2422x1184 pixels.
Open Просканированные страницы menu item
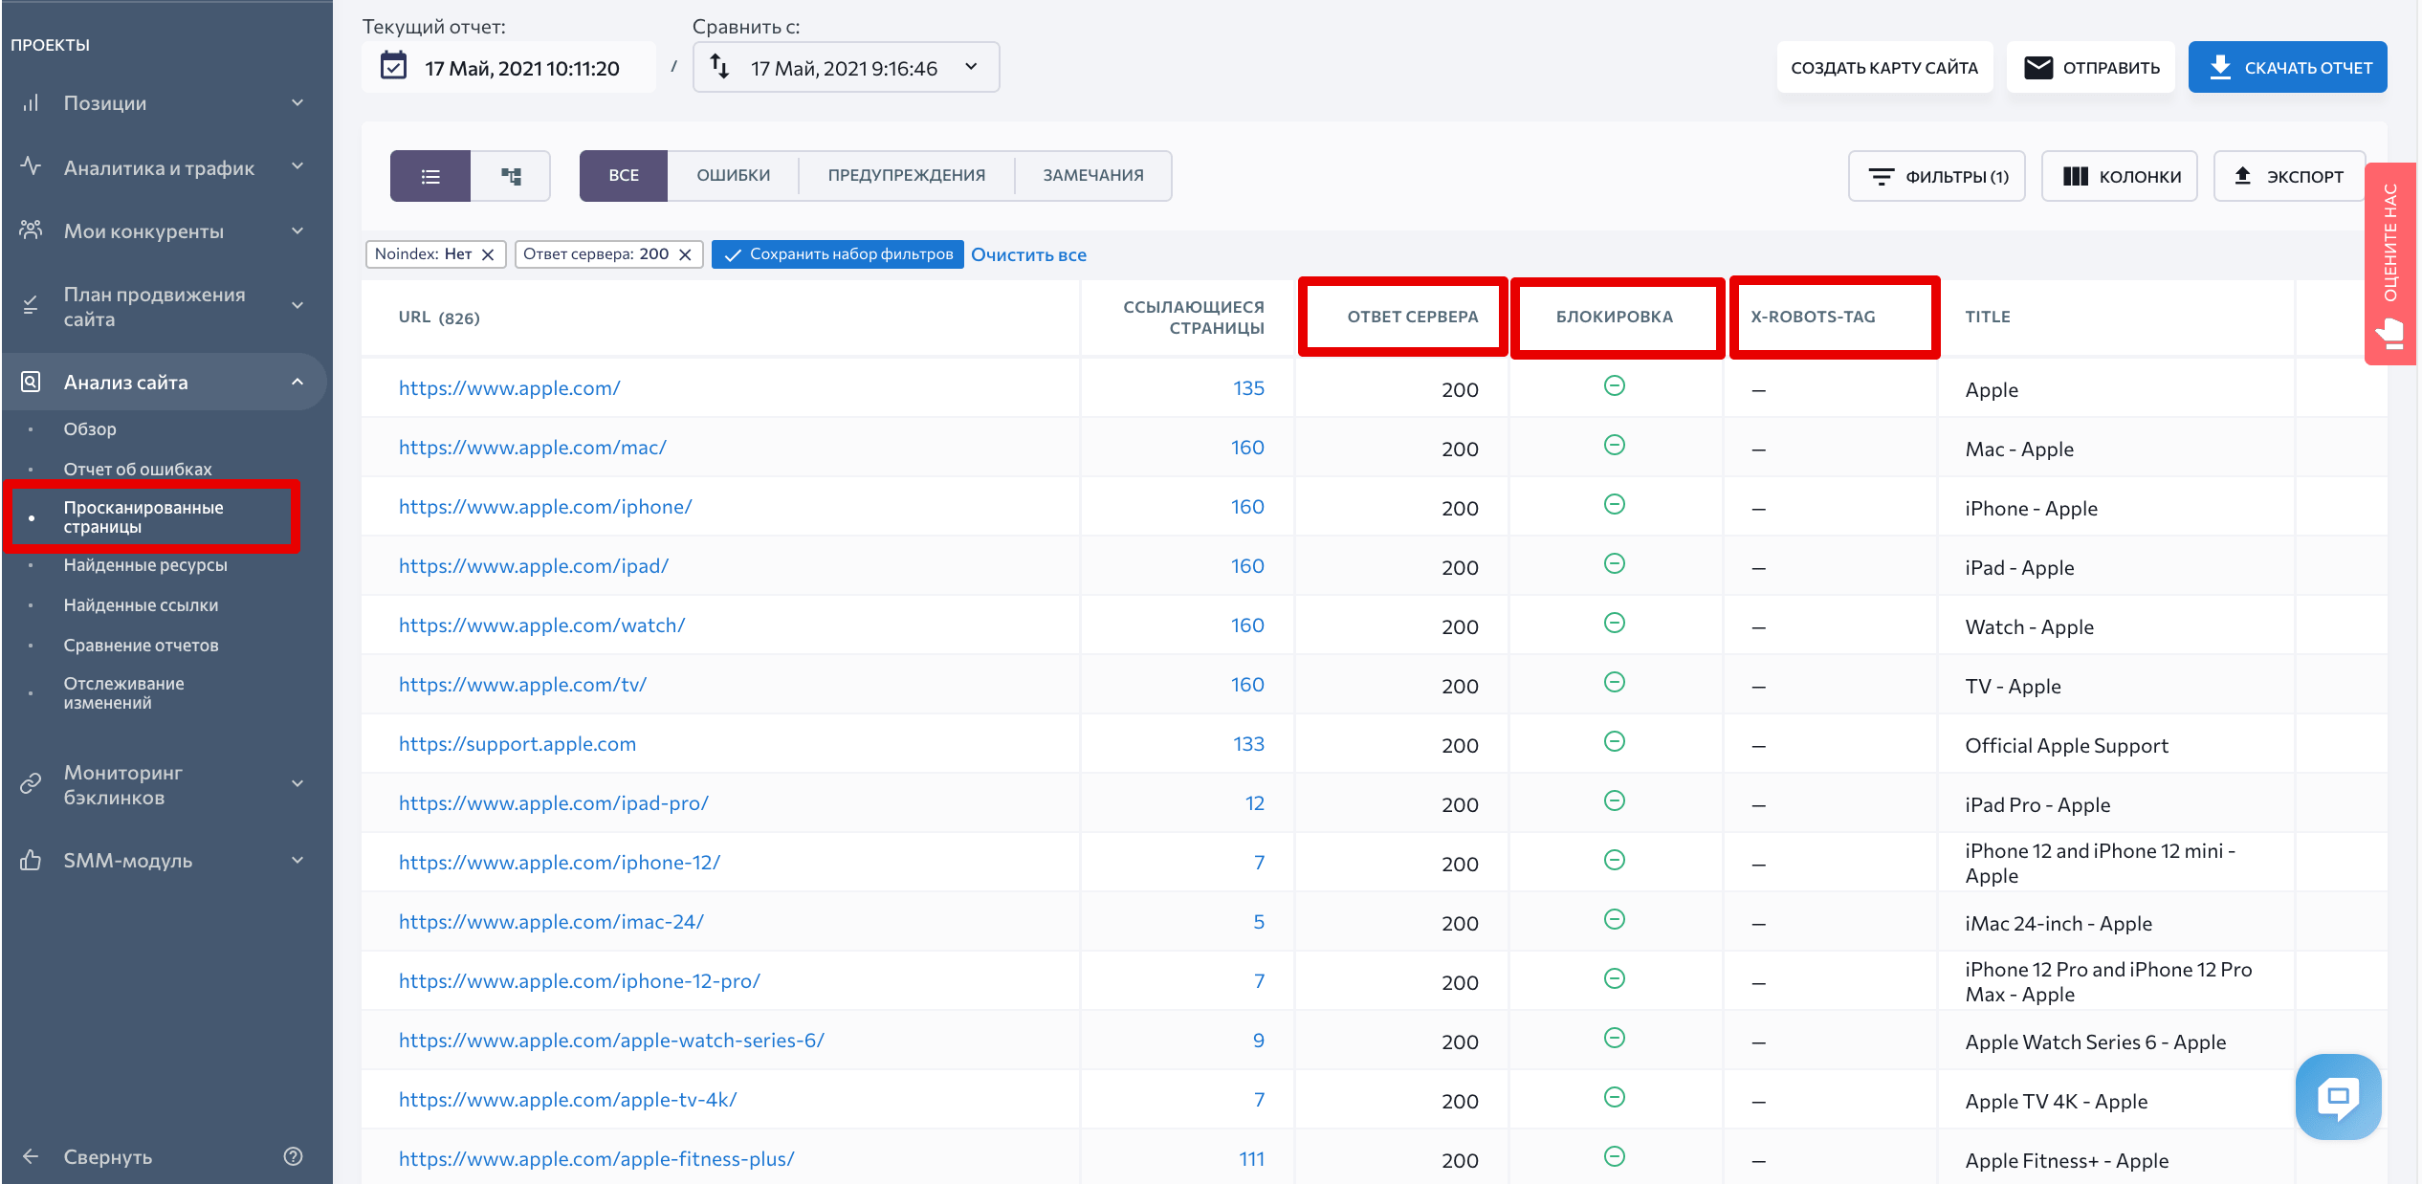pyautogui.click(x=143, y=517)
